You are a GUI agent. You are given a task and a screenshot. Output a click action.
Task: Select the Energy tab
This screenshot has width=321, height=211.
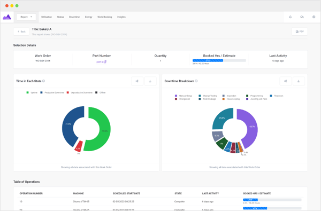[89, 17]
